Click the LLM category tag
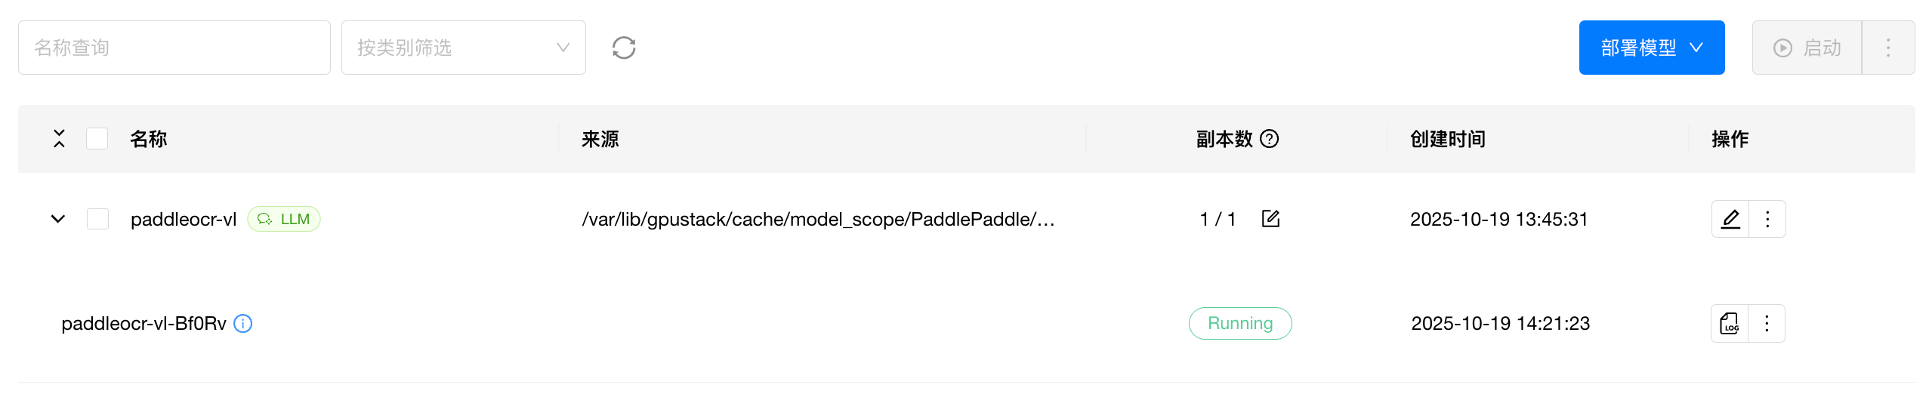1929x394 pixels. point(284,219)
